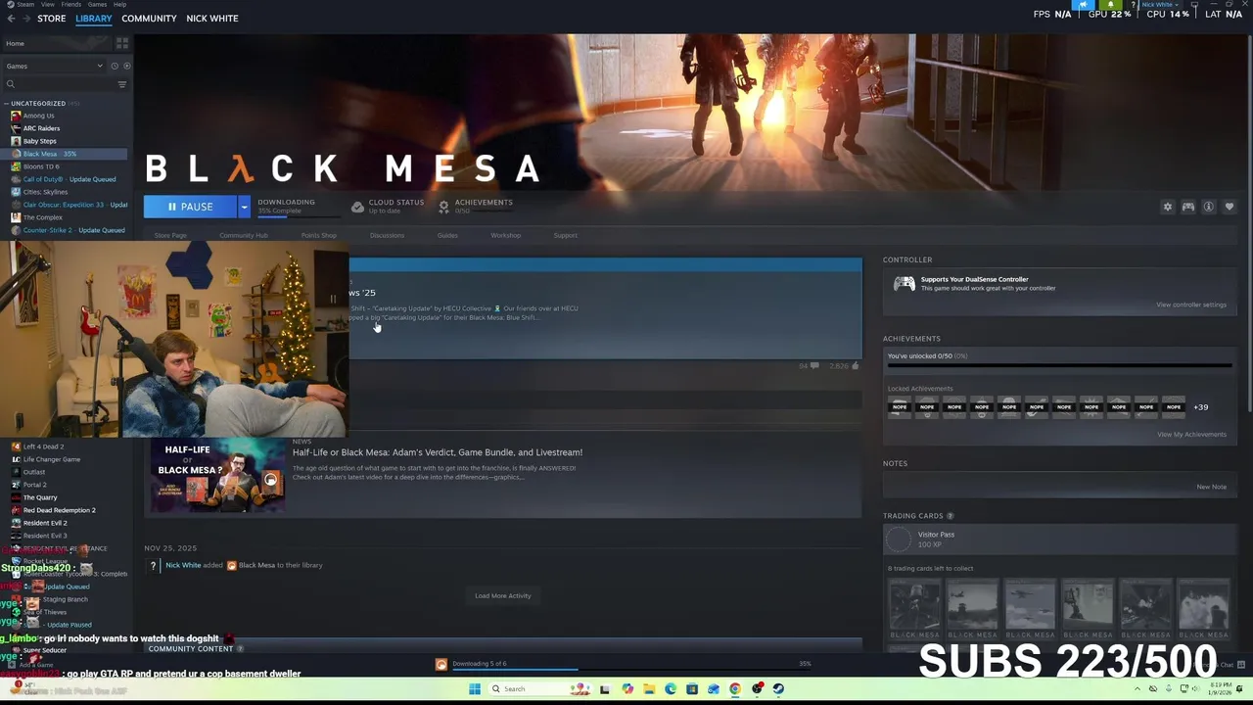Open Guides link

pyautogui.click(x=447, y=235)
